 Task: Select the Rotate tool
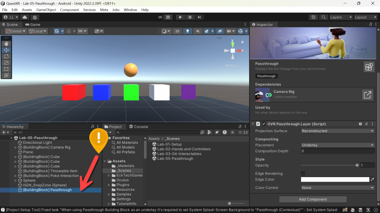6,56
